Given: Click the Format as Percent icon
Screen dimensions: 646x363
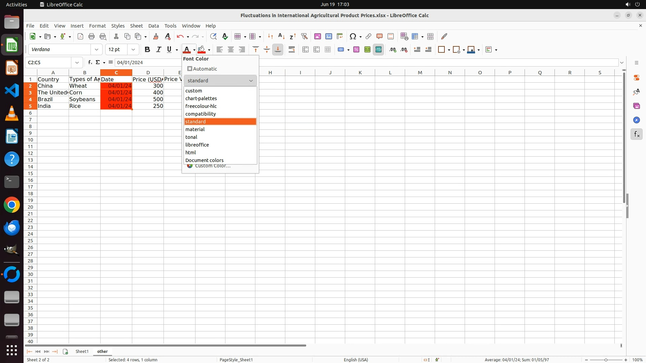Looking at the screenshot, I should click(356, 50).
